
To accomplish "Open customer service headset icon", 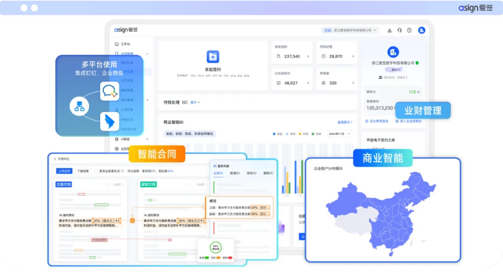I will pos(399,30).
